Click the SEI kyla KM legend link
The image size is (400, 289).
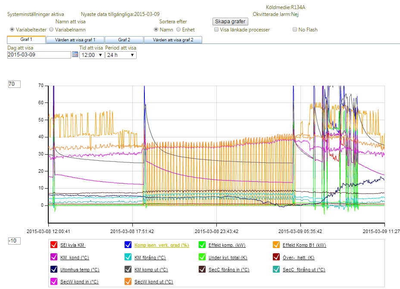73,245
